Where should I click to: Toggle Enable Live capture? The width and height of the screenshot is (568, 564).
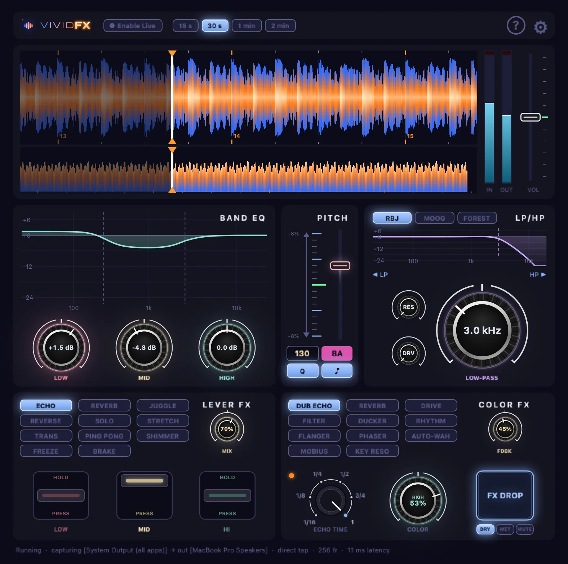pyautogui.click(x=133, y=26)
